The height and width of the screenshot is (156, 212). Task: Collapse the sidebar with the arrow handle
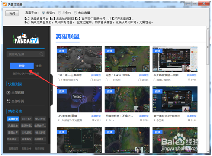coord(51,90)
